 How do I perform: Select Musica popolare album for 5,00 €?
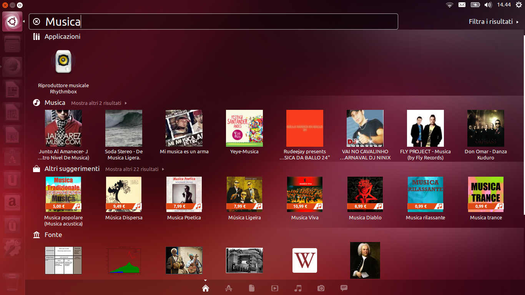pyautogui.click(x=63, y=194)
